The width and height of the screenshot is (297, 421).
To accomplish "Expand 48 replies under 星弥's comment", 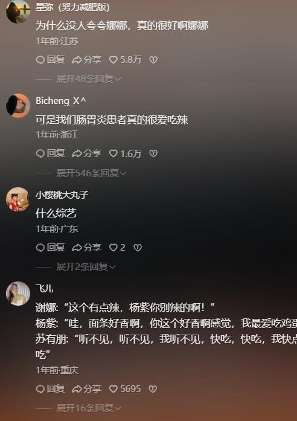I will click(x=89, y=79).
